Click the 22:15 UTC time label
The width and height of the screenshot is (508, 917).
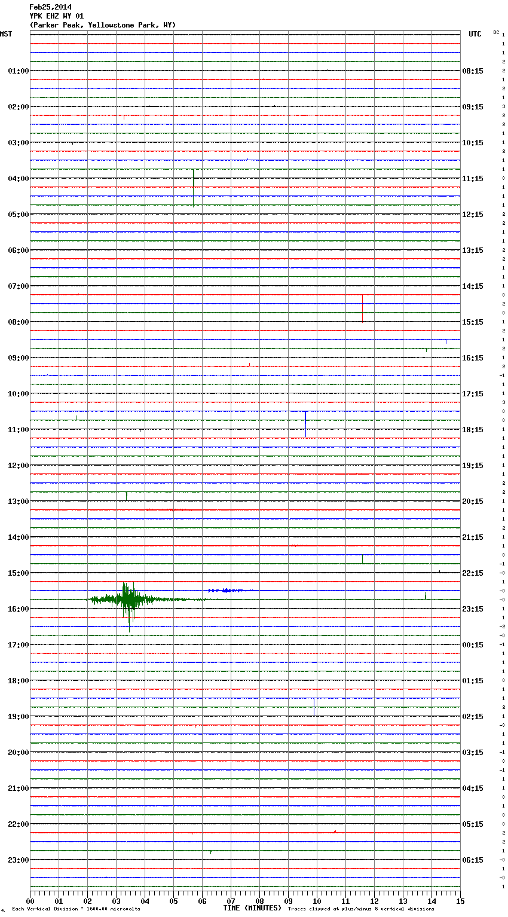click(x=473, y=573)
